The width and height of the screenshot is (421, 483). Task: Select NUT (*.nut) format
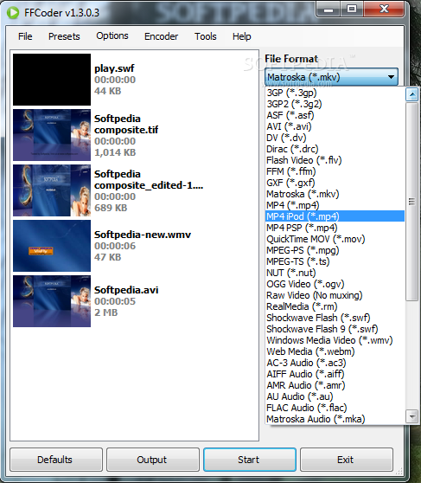[335, 273]
